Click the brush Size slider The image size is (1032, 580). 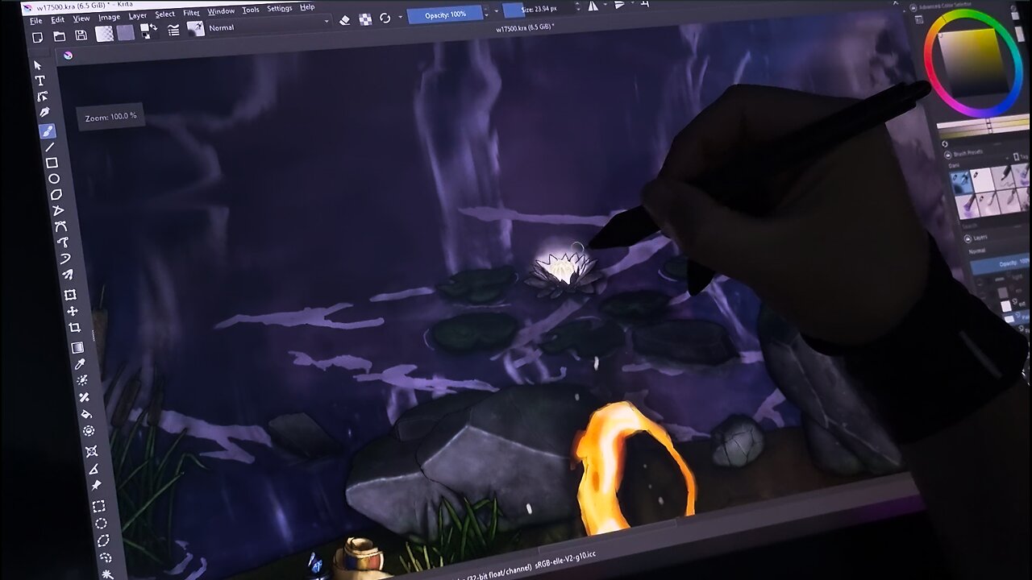click(x=538, y=10)
